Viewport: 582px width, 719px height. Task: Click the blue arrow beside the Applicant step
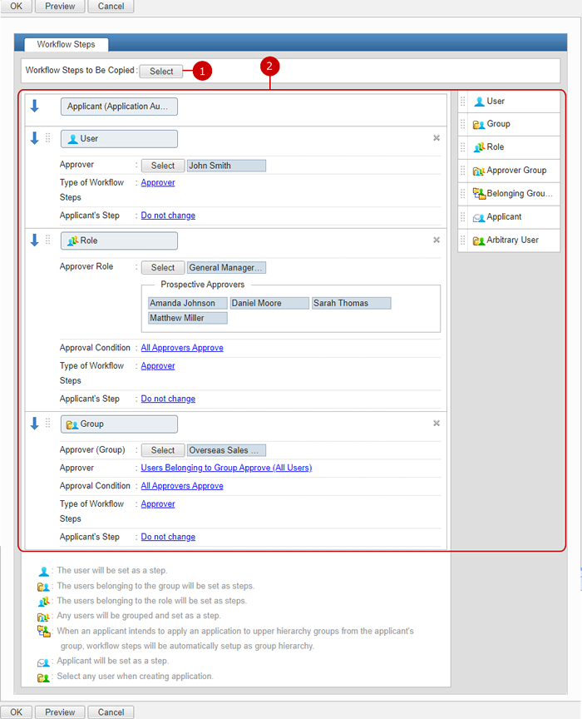(x=34, y=106)
